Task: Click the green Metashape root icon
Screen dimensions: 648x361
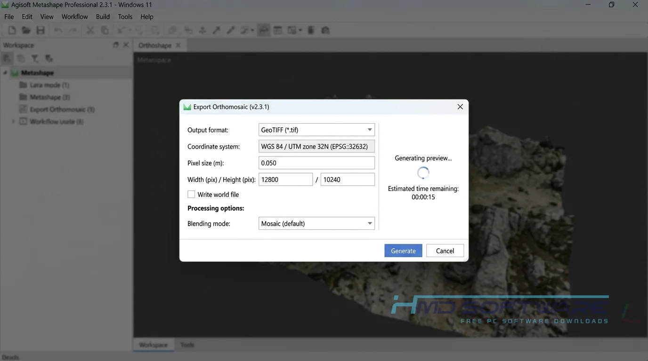Action: click(15, 73)
